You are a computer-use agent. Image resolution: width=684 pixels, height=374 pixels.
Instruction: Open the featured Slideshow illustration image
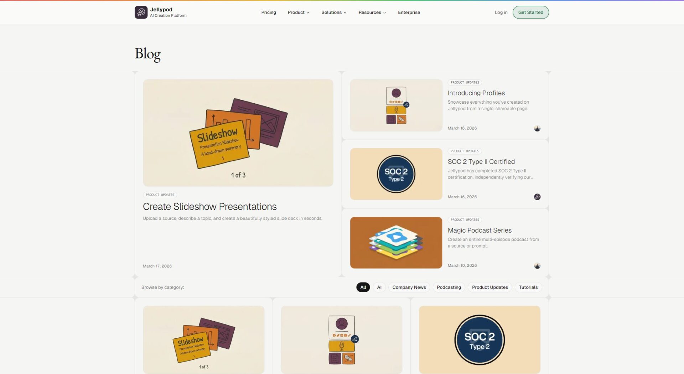click(238, 133)
